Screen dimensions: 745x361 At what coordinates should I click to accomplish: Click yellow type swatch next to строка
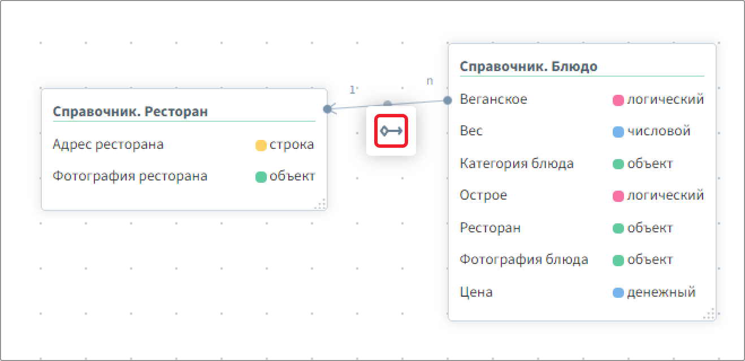(261, 145)
